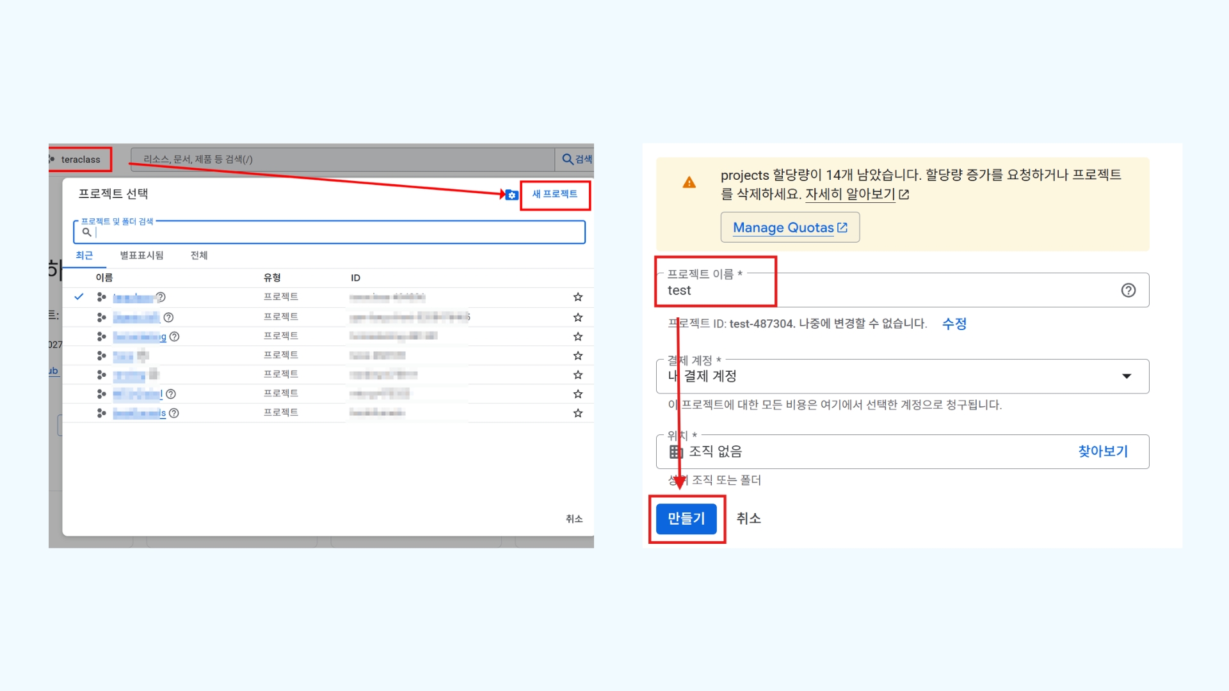Click the help circle icon in the 프로젝트 이름 field
Screen dimensions: 1229x691
[1128, 290]
